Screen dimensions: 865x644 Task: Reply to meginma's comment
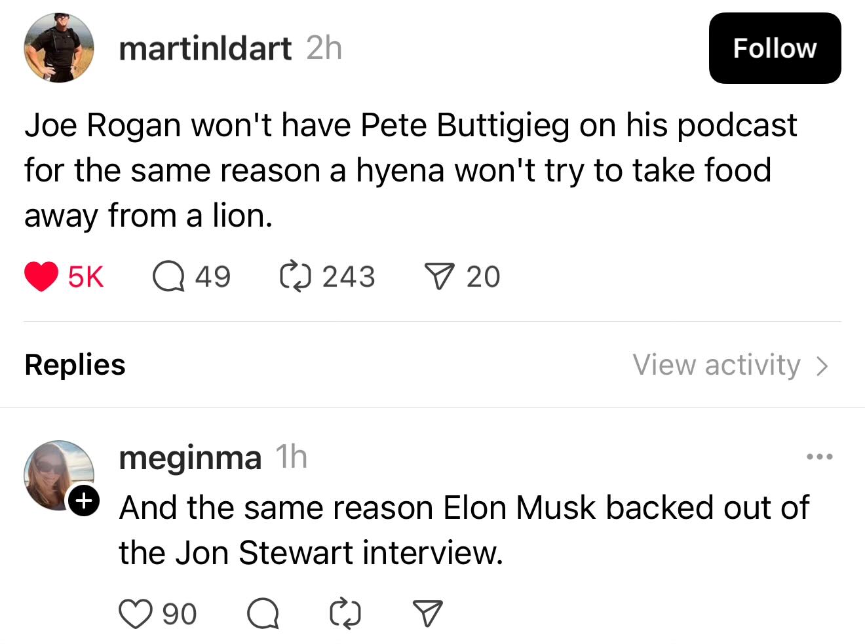pyautogui.click(x=263, y=615)
